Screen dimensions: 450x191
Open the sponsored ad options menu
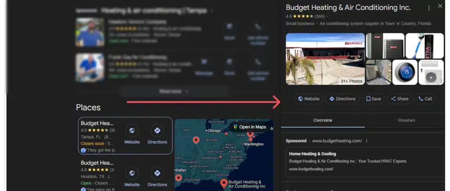click(367, 141)
